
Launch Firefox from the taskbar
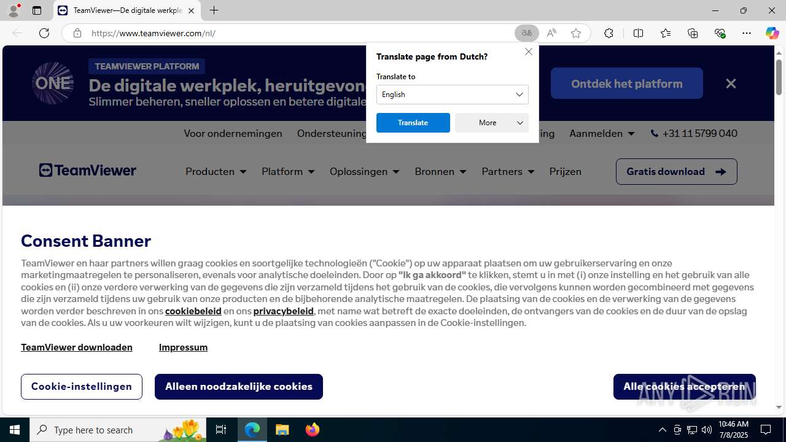pos(313,430)
